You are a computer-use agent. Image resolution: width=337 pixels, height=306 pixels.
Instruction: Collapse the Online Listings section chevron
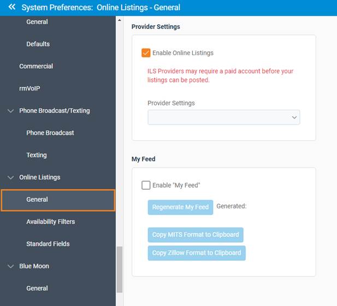[x=10, y=177]
